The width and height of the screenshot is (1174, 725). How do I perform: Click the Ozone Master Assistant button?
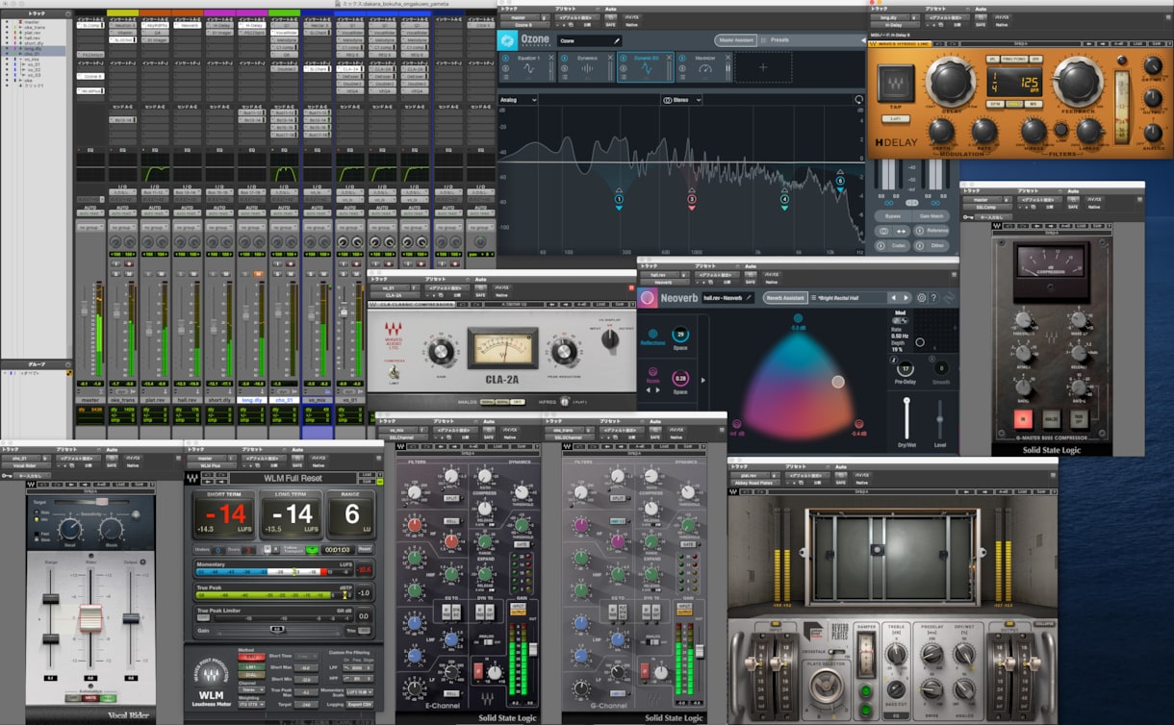(736, 40)
